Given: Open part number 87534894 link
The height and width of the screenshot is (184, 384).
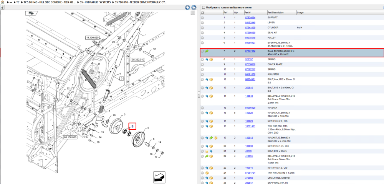Looking at the screenshot, I should (250, 18).
